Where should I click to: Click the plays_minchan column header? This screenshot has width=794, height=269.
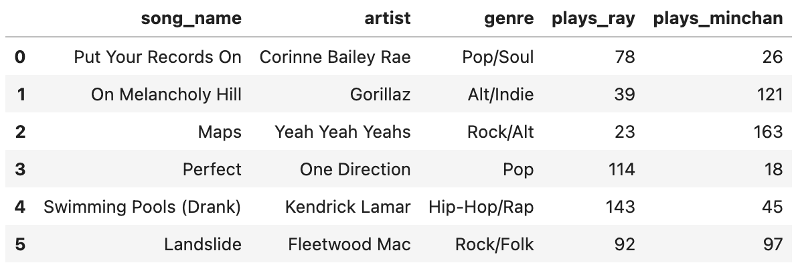(718, 19)
